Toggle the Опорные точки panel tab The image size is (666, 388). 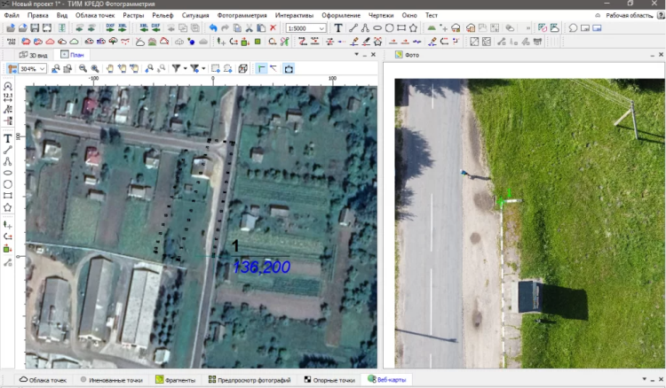point(329,380)
